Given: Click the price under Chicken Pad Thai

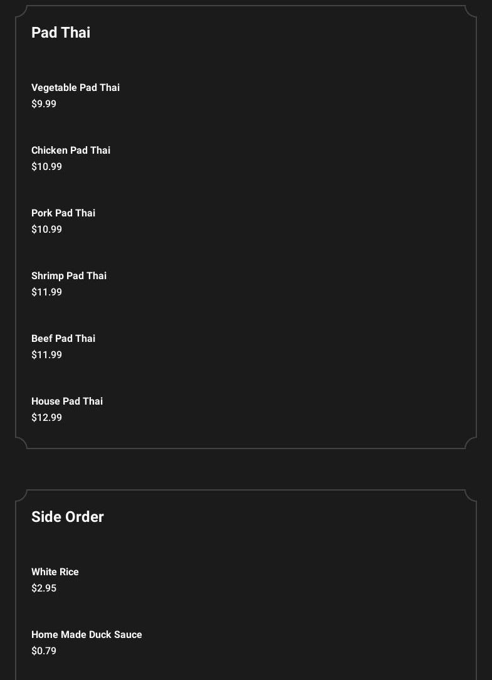Looking at the screenshot, I should tap(46, 167).
